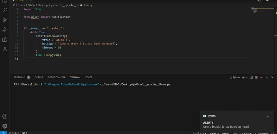This screenshot has width=277, height=134.
Task: Click the tose.py script path in terminal
Action: [x=135, y=84]
